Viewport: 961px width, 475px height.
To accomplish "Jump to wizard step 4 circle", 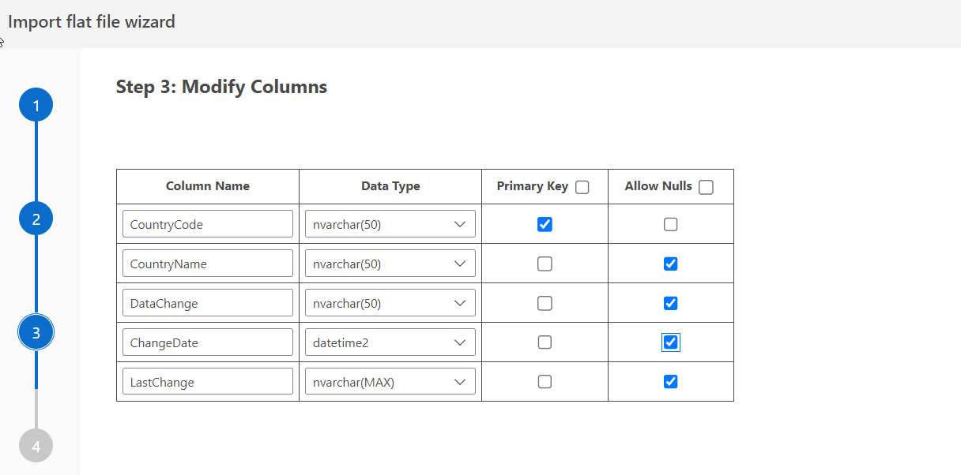I will [36, 446].
